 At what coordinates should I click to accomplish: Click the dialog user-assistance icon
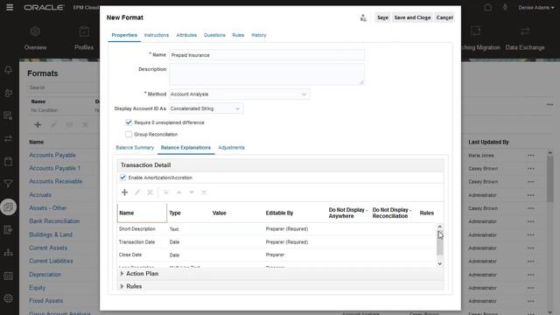coord(363,17)
